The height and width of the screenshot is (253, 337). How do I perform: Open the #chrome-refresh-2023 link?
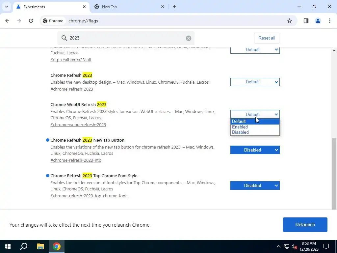point(71,89)
